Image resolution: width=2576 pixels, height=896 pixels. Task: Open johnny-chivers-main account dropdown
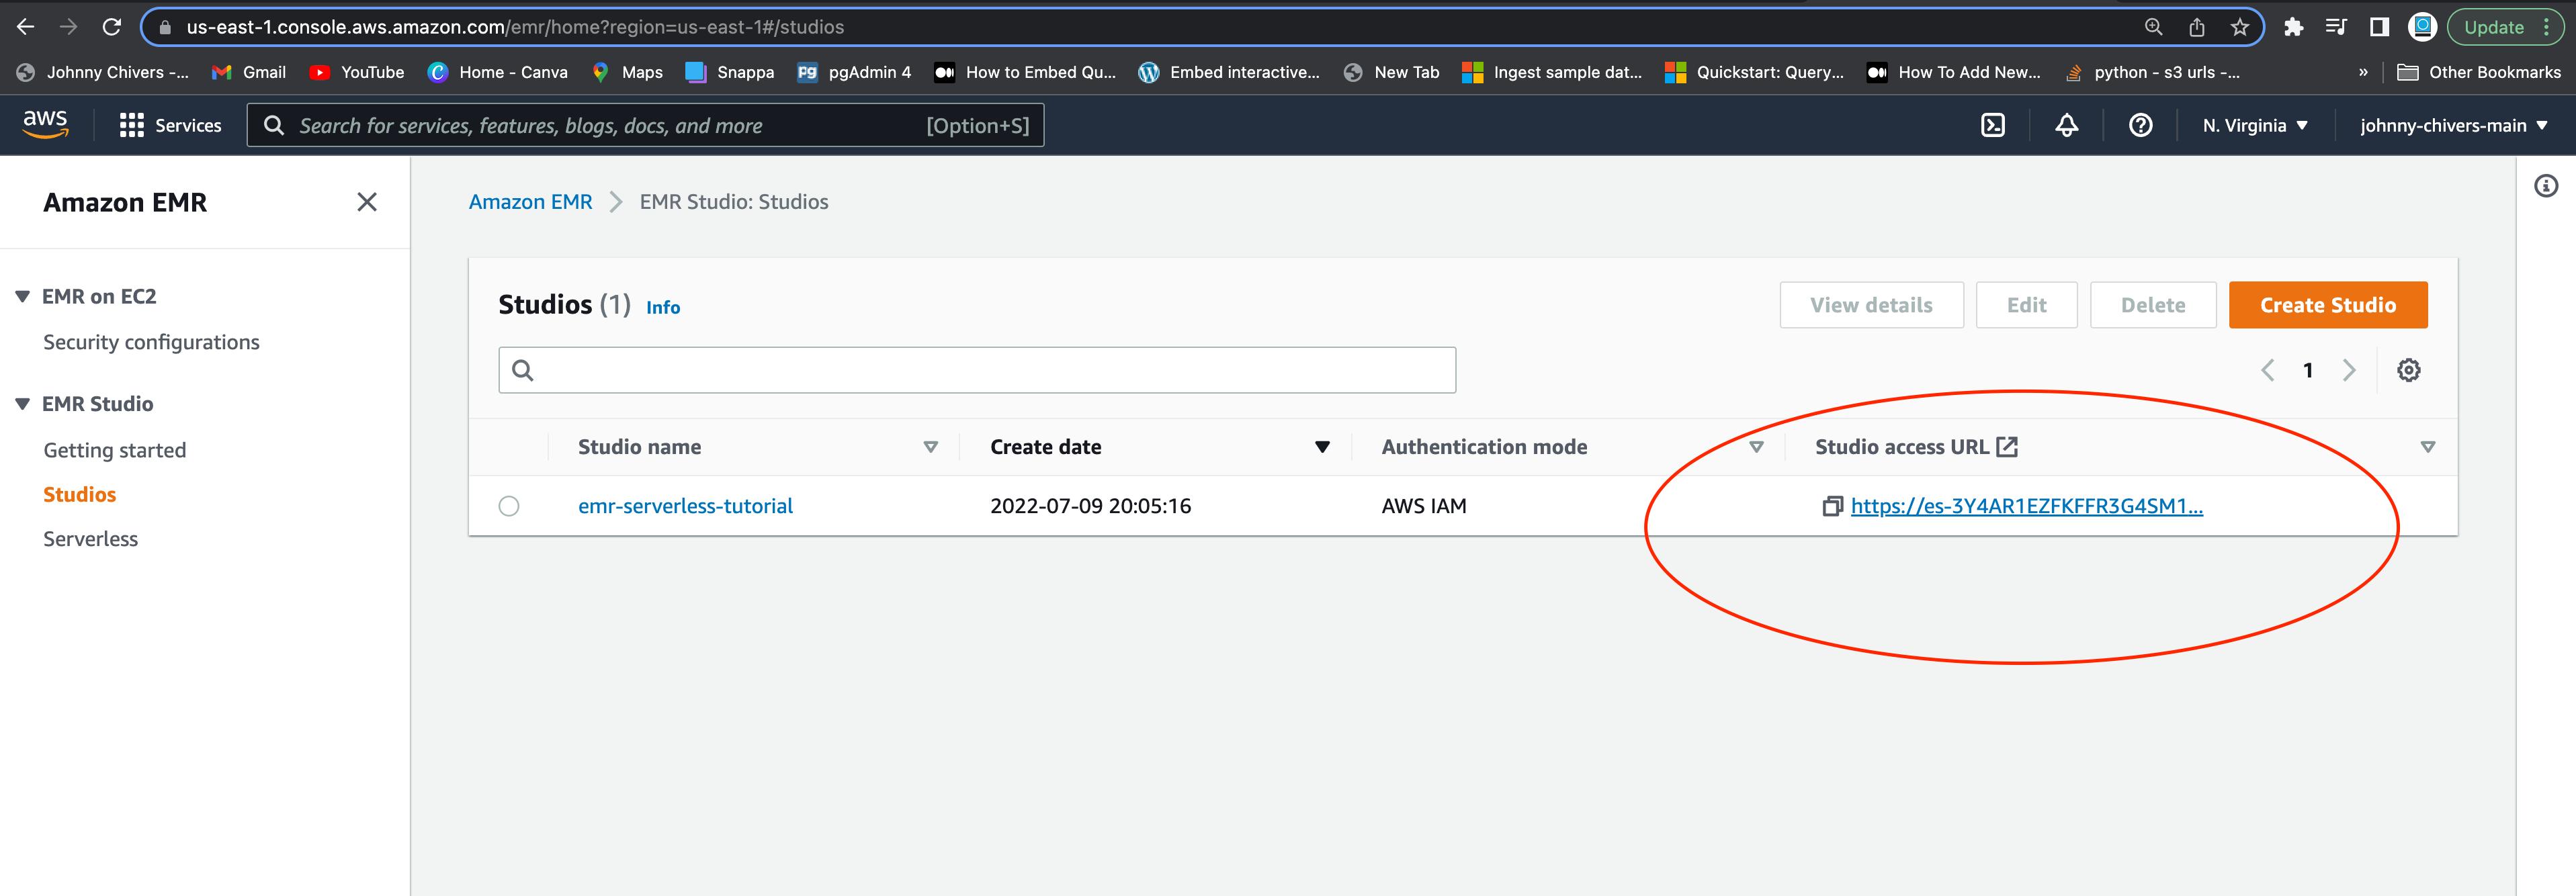(2452, 125)
